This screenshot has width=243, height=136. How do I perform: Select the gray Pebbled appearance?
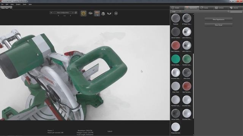click(175, 19)
